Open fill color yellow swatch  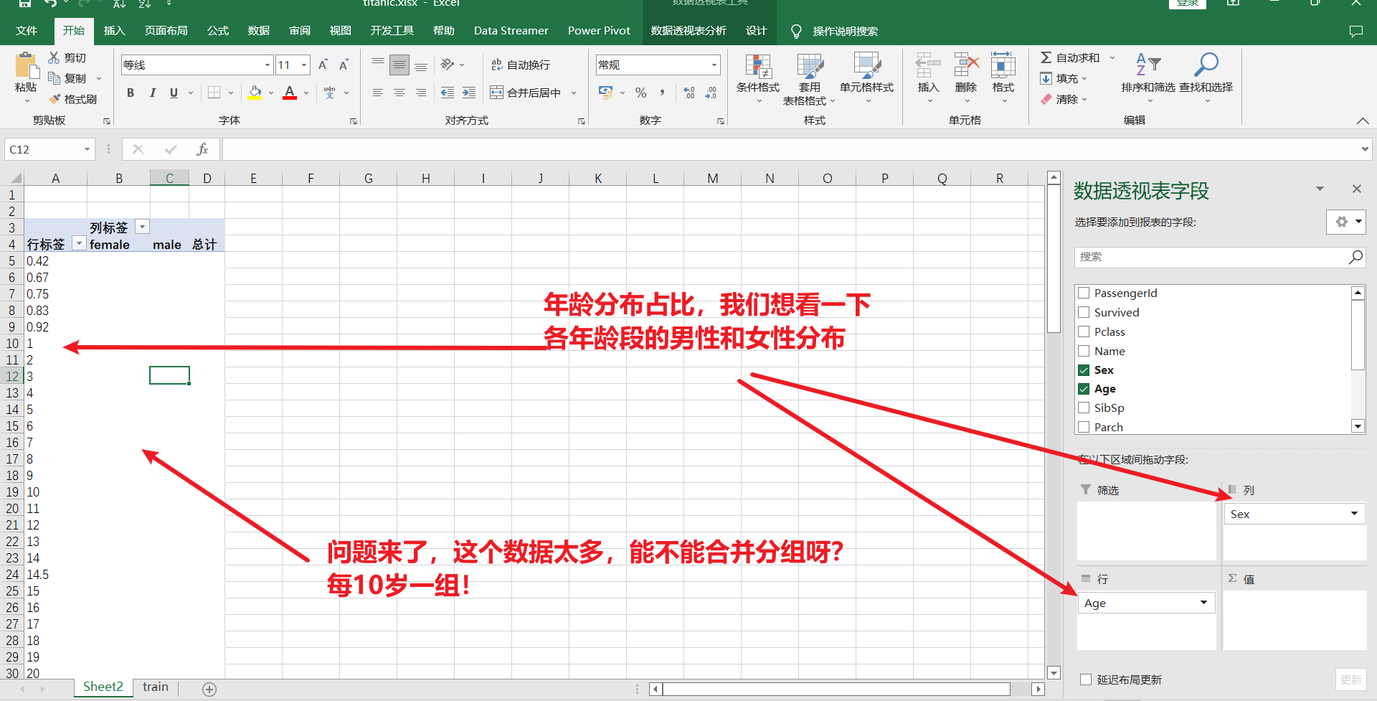click(x=255, y=93)
